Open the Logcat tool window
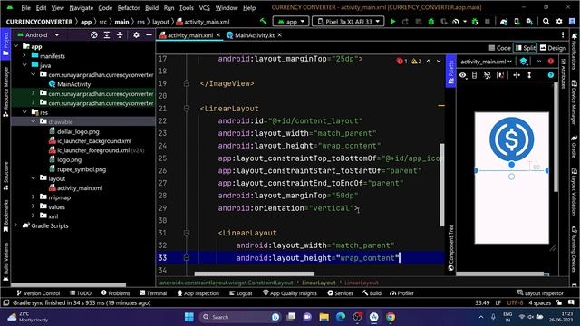This screenshot has width=580, height=326. tap(241, 293)
